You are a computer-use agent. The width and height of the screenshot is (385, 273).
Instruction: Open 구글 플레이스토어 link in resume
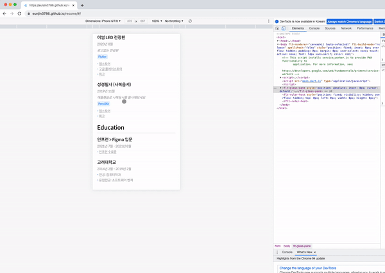tap(110, 69)
